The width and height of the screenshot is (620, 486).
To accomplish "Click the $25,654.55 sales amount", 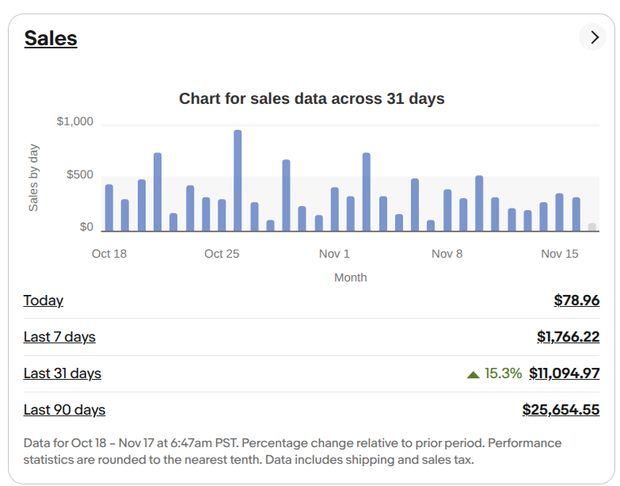I will click(561, 410).
